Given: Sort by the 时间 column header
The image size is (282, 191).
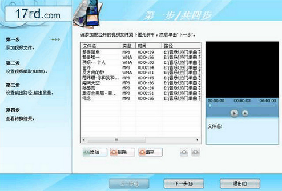Looking at the screenshot, I should coord(149,46).
